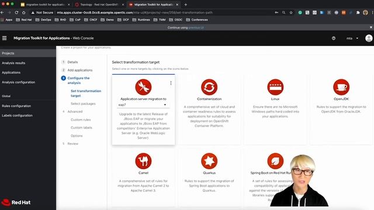Select the Linux target icon
The height and width of the screenshot is (210, 374).
(x=275, y=87)
